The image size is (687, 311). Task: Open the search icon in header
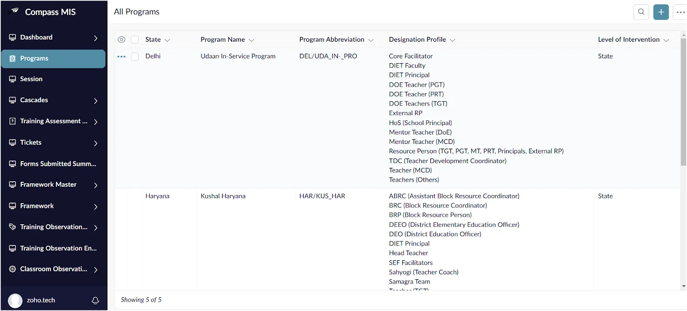click(x=641, y=12)
